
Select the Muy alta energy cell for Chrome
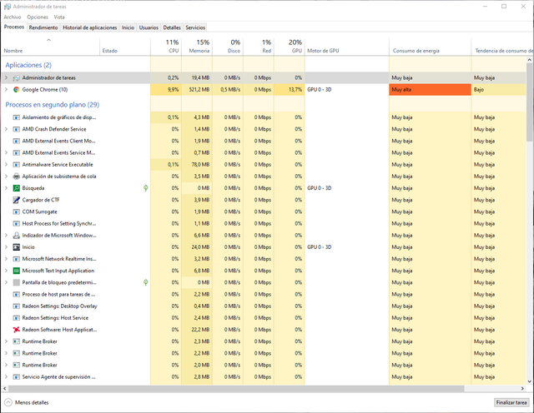430,90
